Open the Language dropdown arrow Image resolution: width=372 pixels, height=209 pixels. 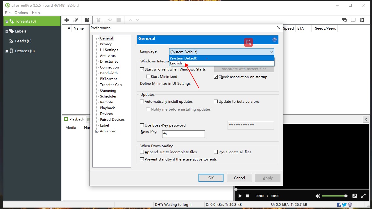[x=271, y=52]
